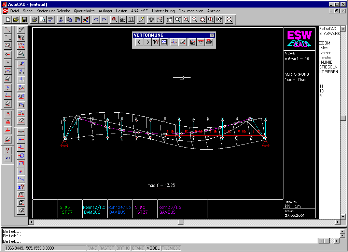Choose -fenster in the ZOOM screen menu
This screenshot has height=252, width=348.
[x=325, y=58]
